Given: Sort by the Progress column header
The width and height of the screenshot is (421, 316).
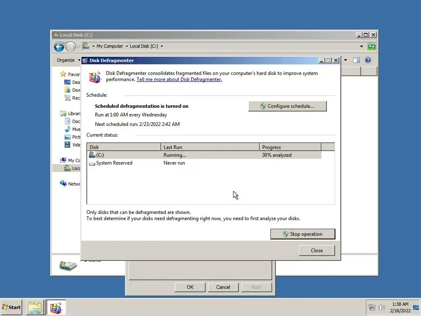Looking at the screenshot, I should tap(290, 147).
